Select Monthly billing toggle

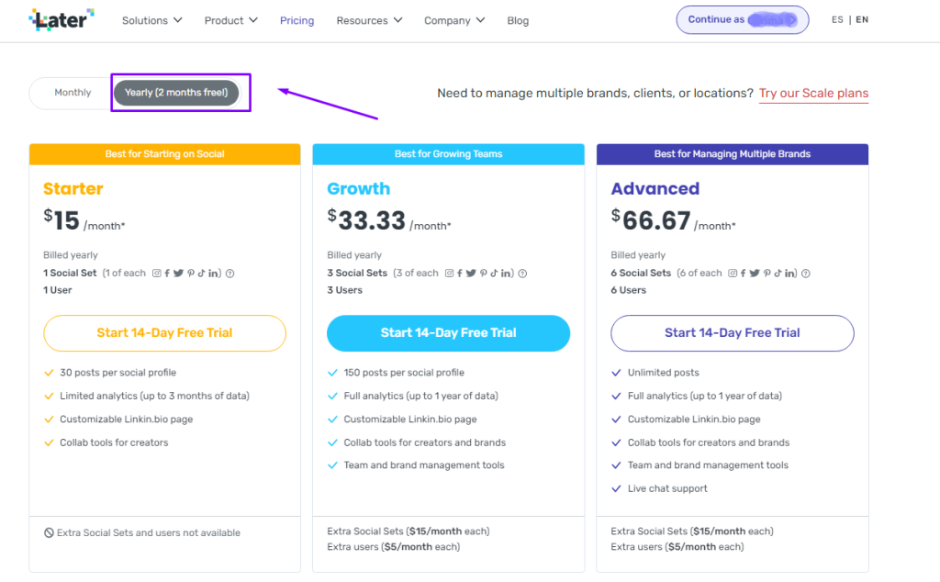pos(73,93)
